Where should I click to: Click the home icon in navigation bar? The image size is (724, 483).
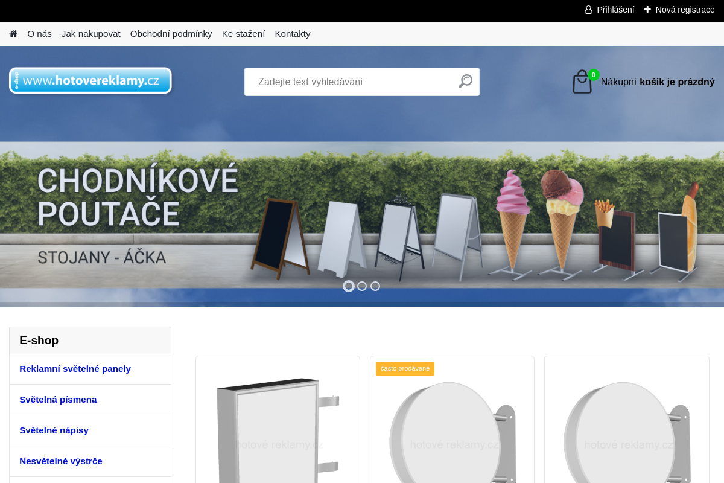tap(13, 34)
